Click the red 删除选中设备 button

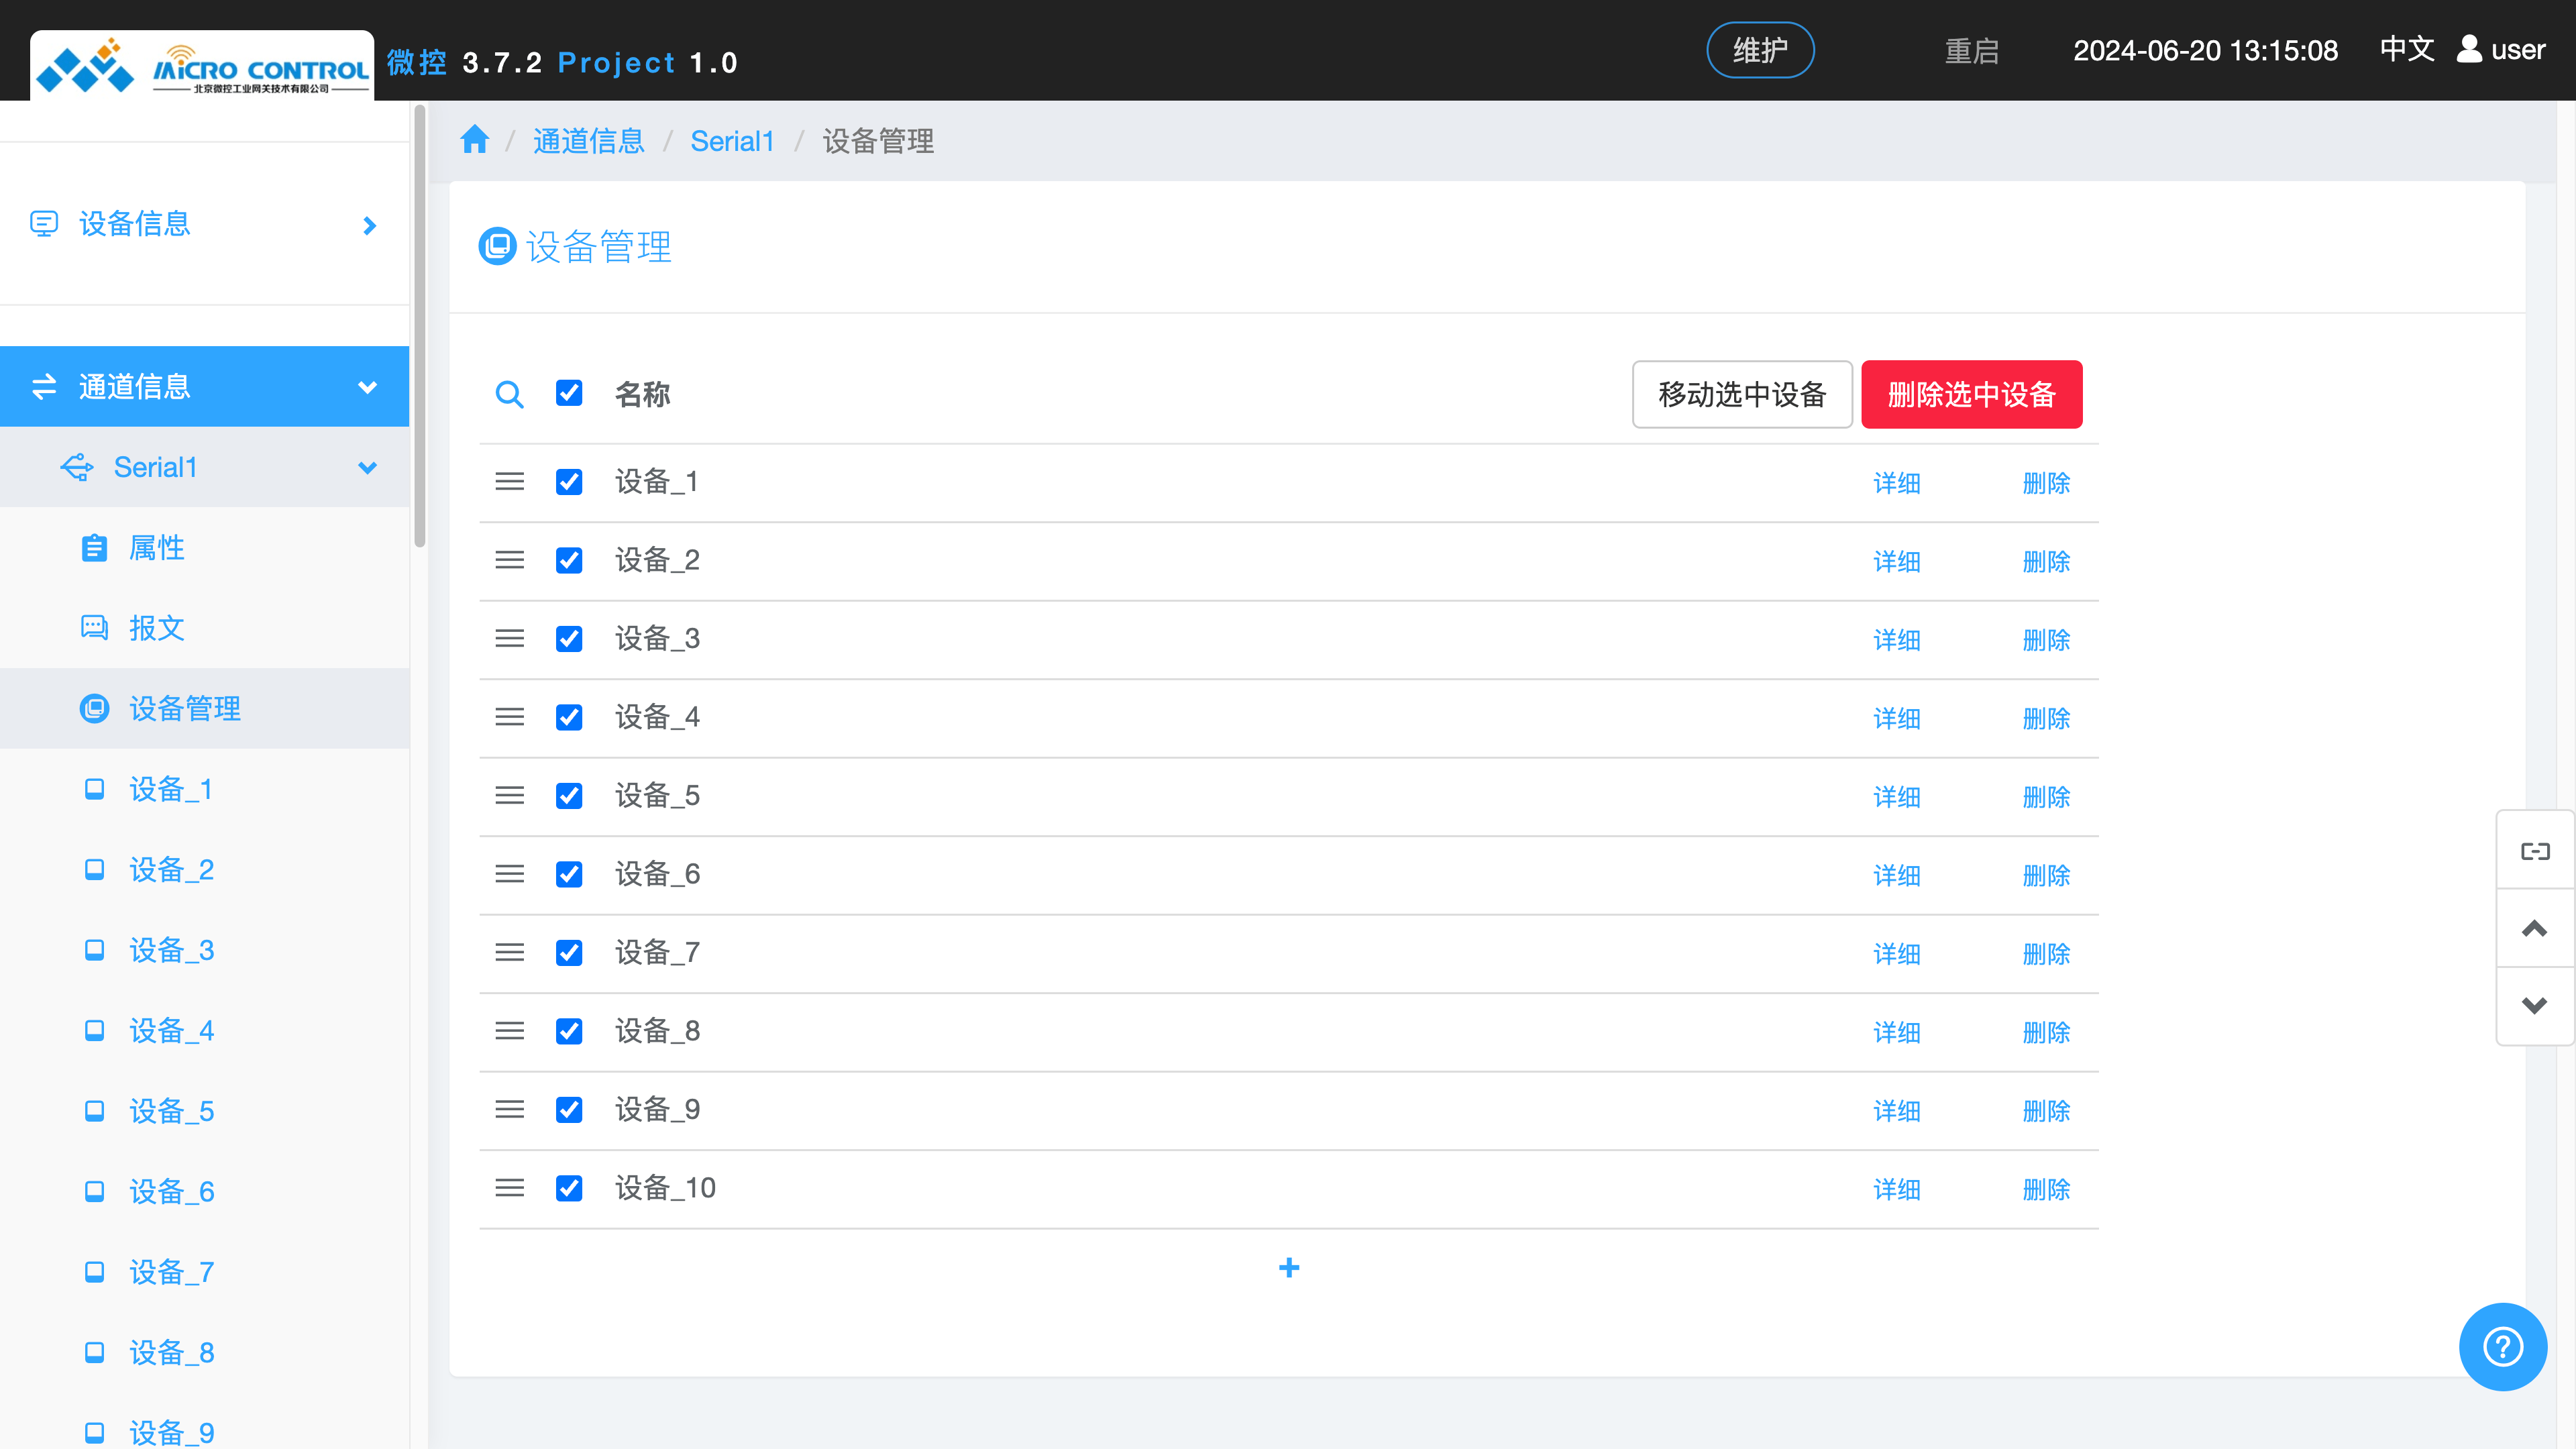pyautogui.click(x=1971, y=394)
